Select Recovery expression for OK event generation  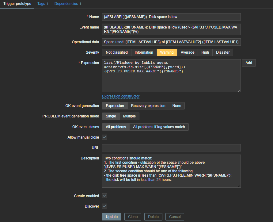148,106
